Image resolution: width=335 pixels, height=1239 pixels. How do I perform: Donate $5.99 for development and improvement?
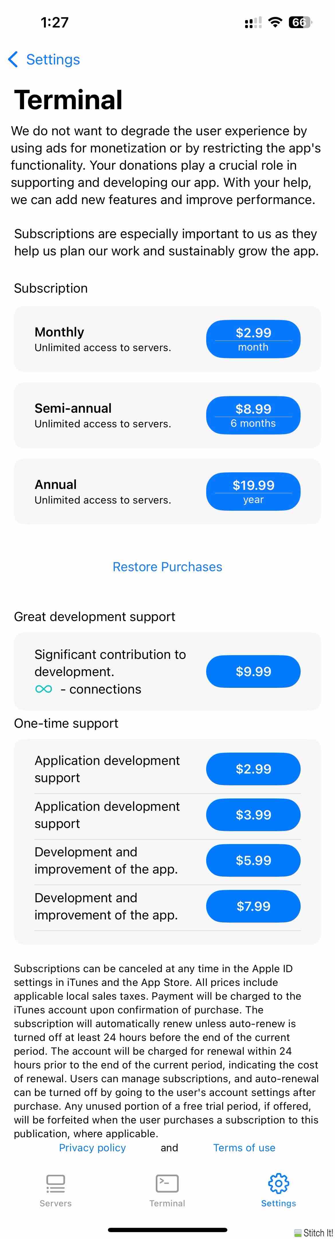[253, 860]
